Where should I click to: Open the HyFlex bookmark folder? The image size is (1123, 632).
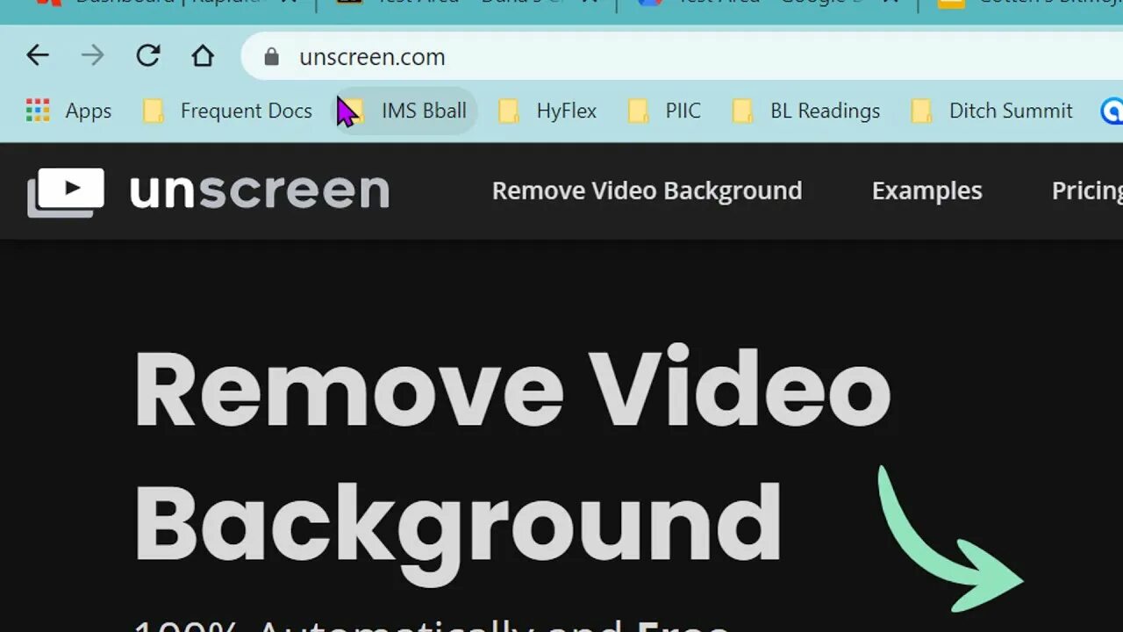(548, 111)
